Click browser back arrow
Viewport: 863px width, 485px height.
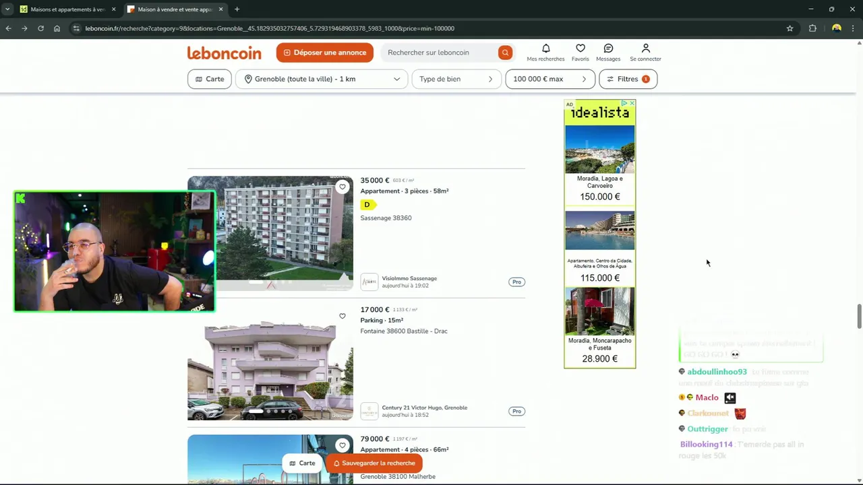(x=8, y=28)
